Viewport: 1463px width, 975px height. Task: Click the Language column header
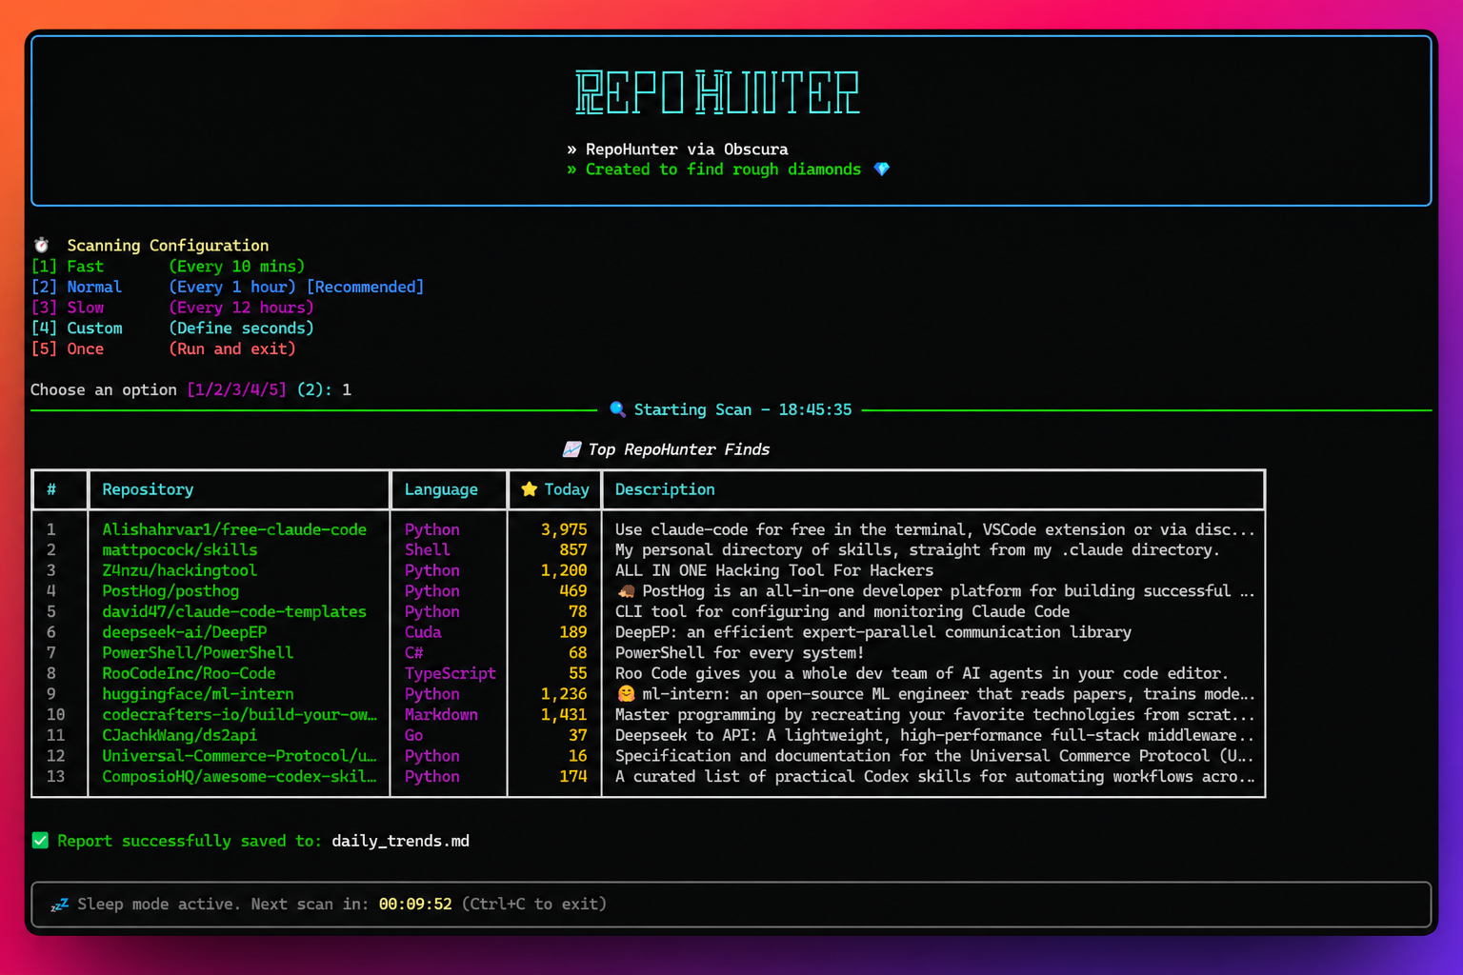[x=441, y=489]
